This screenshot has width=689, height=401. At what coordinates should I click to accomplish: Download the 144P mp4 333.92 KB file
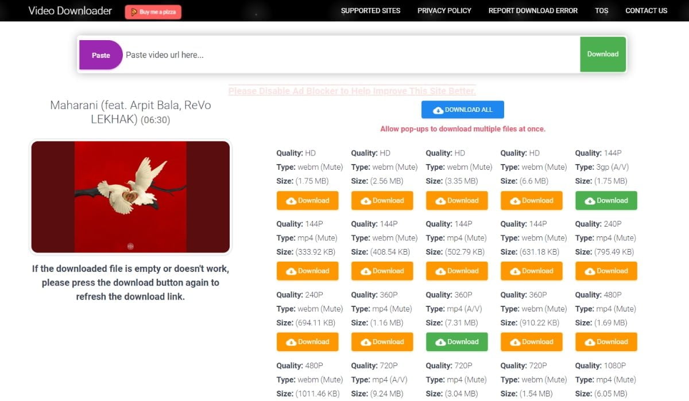[307, 271]
